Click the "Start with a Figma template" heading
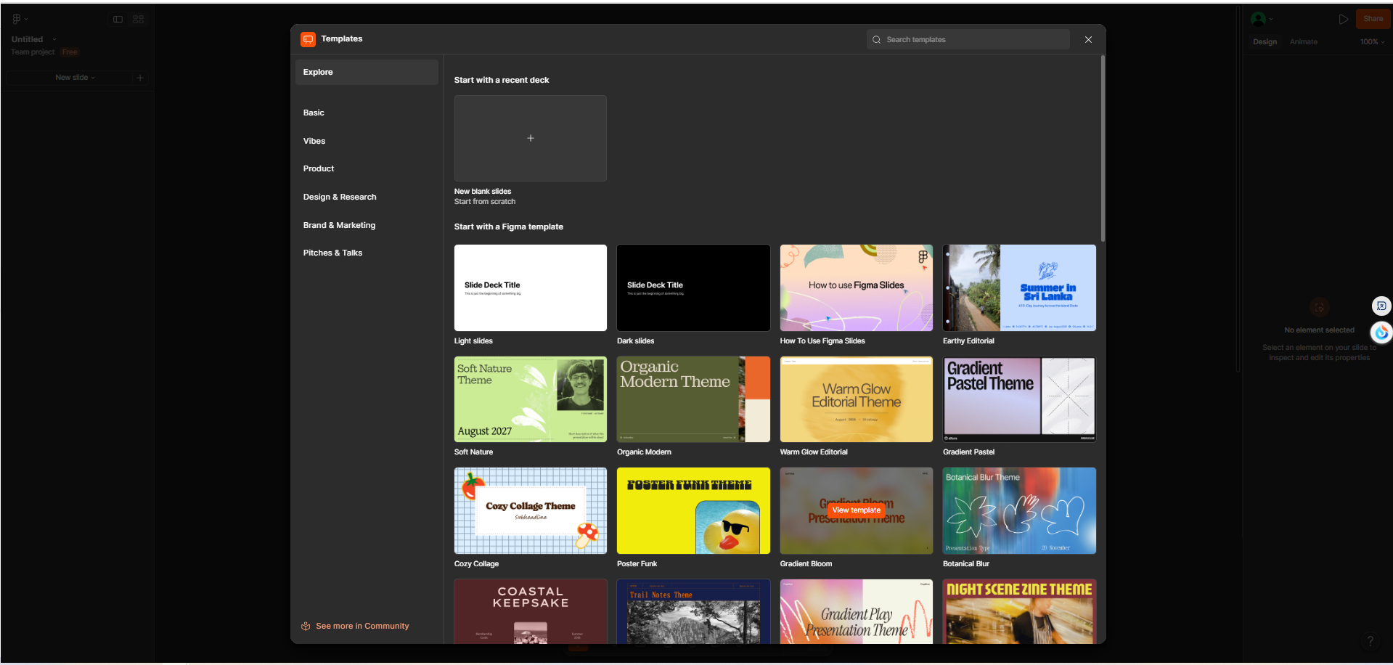The image size is (1393, 665). coord(509,227)
